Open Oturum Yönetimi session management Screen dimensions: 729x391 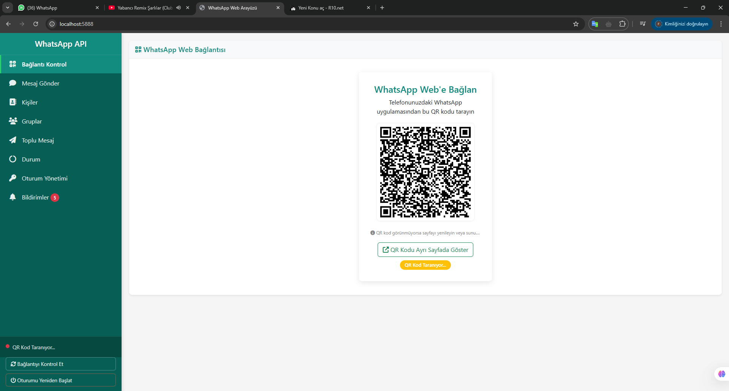pos(61,178)
